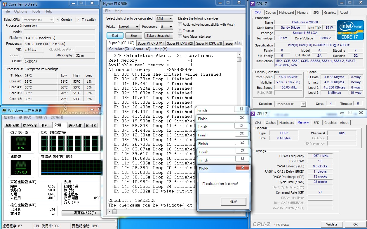The width and height of the screenshot is (367, 229).
Task: Click the Super PI output scroll-up arrow
Action: click(239, 55)
